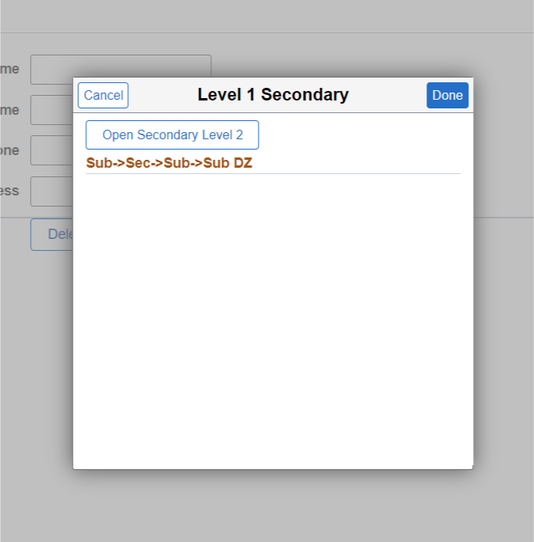Cancel the Level 1 Secondary dialog
Viewport: 534px width, 542px height.
103,96
